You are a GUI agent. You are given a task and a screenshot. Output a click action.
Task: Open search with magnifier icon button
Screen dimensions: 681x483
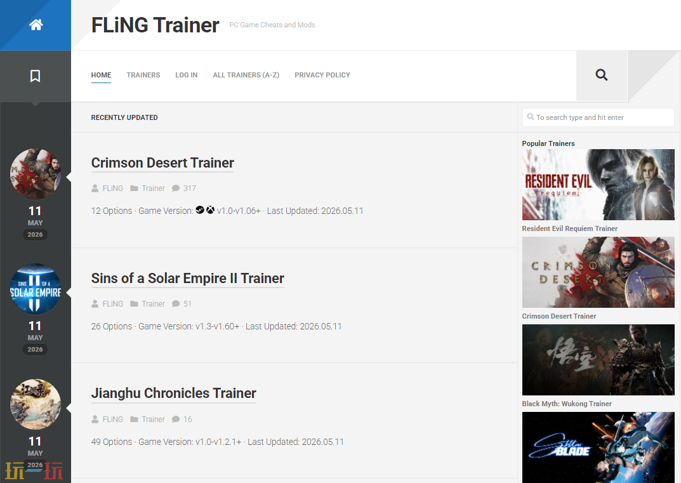pyautogui.click(x=601, y=75)
